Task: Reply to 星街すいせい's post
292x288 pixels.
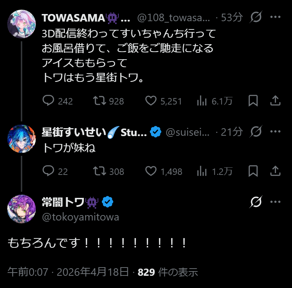Action: coord(48,171)
